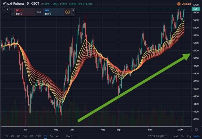This screenshot has height=139, width=202.
Task: Switch to the 1D time range
Action: click(6, 136)
